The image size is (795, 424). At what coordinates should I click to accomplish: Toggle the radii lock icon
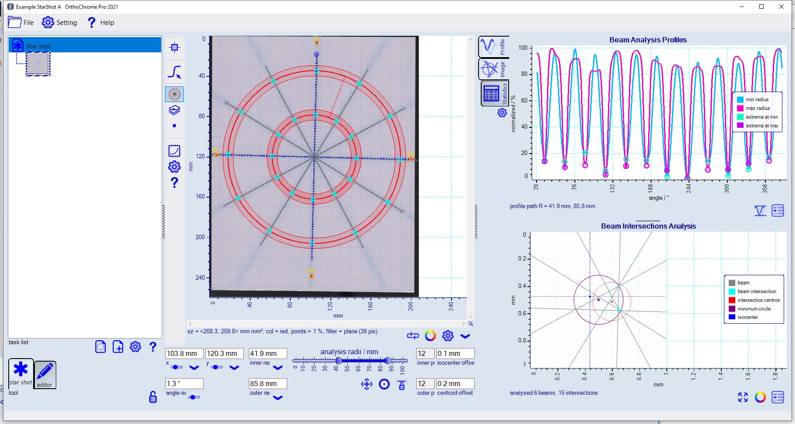coord(401,385)
